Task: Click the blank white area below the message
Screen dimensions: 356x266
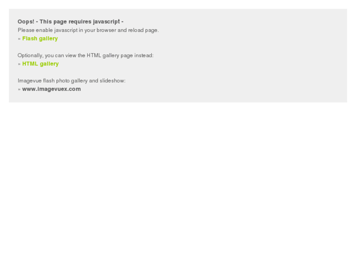Action: 178,181
